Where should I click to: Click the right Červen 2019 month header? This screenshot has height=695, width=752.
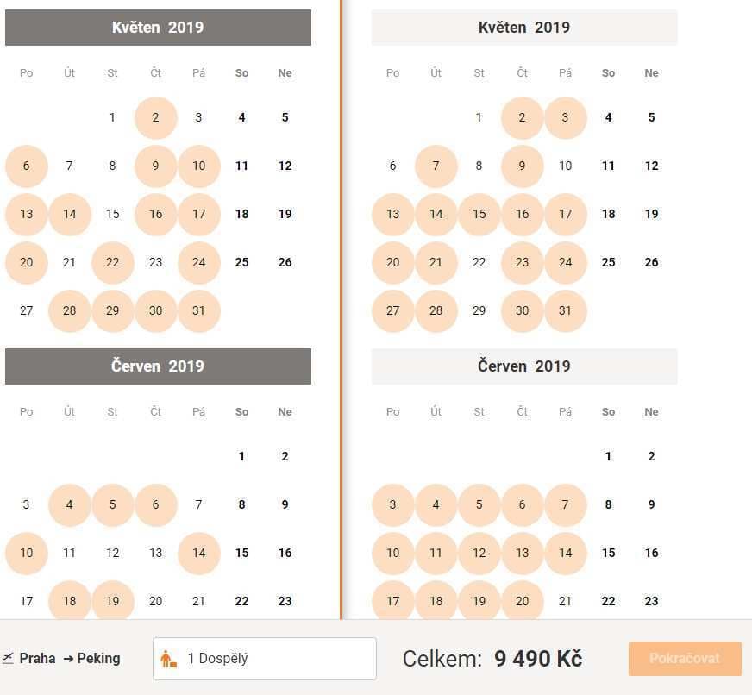click(524, 366)
